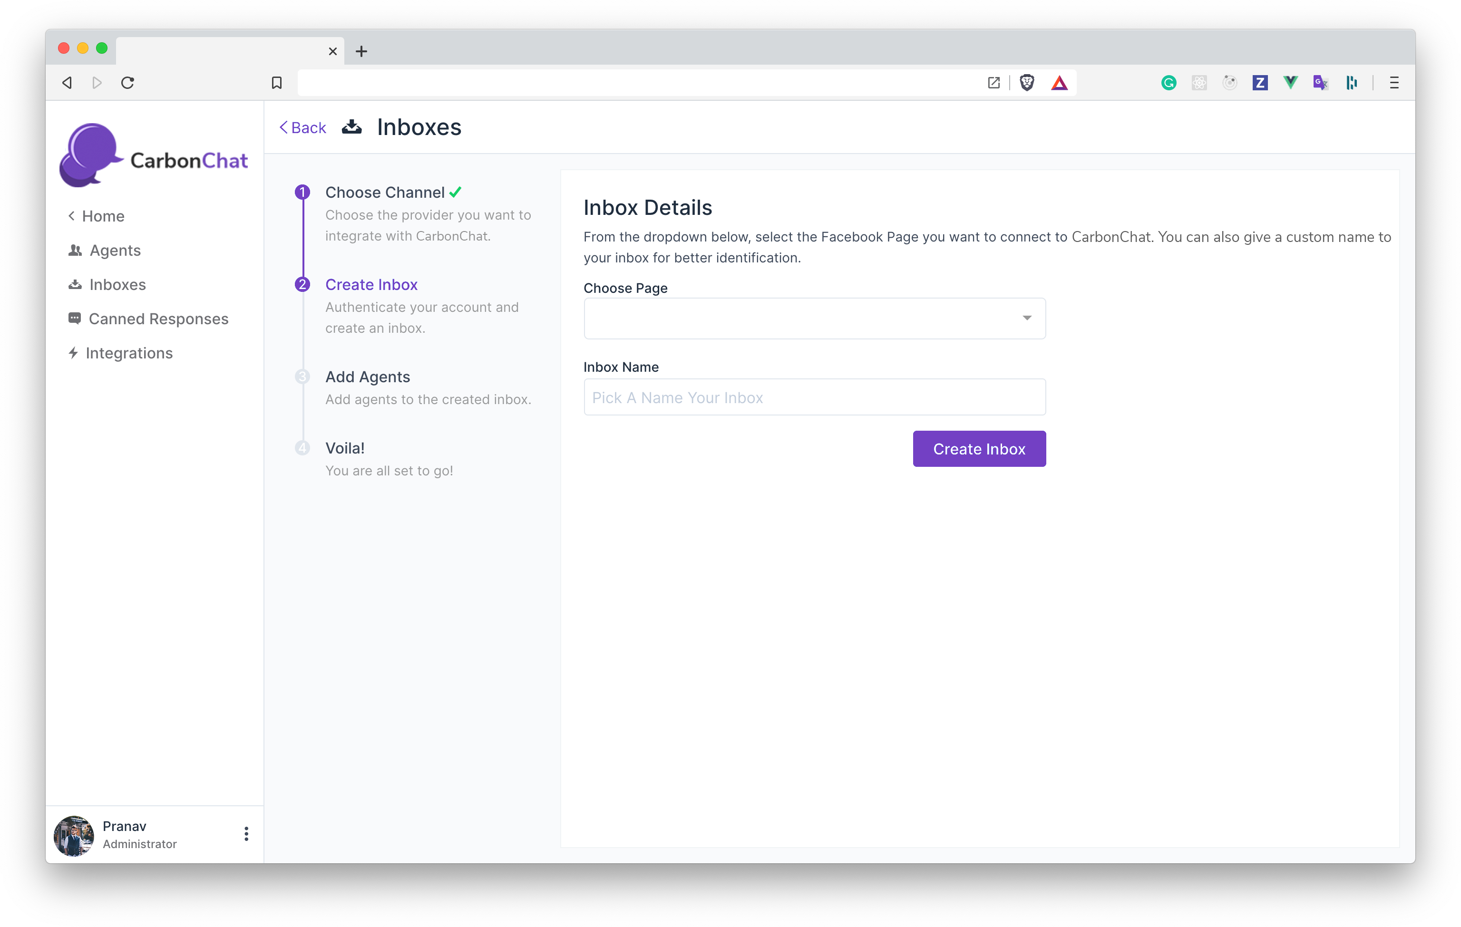The height and width of the screenshot is (927, 1461).
Task: Go to Agents in the sidebar
Action: coord(115,251)
